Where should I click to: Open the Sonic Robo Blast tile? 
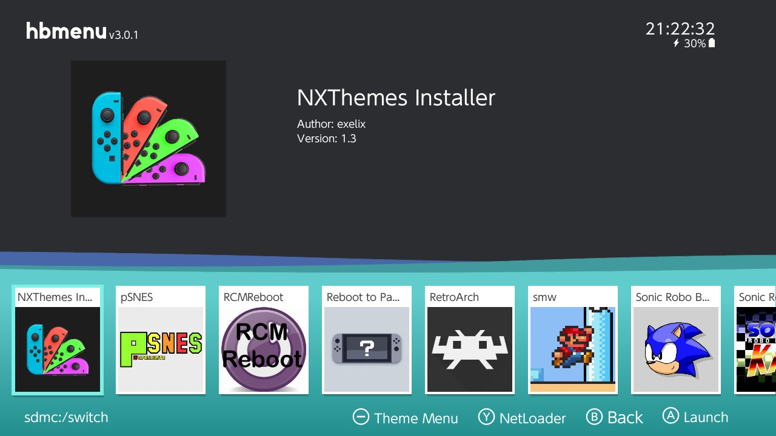[x=676, y=340]
